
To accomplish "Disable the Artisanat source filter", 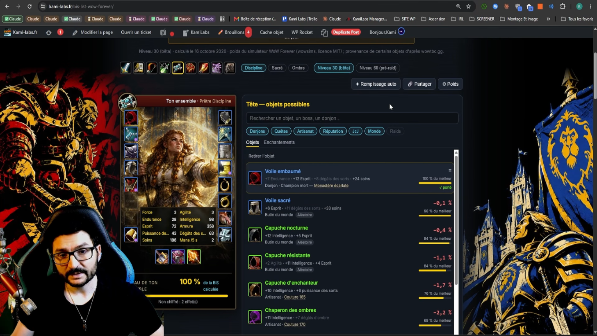I will 305,131.
